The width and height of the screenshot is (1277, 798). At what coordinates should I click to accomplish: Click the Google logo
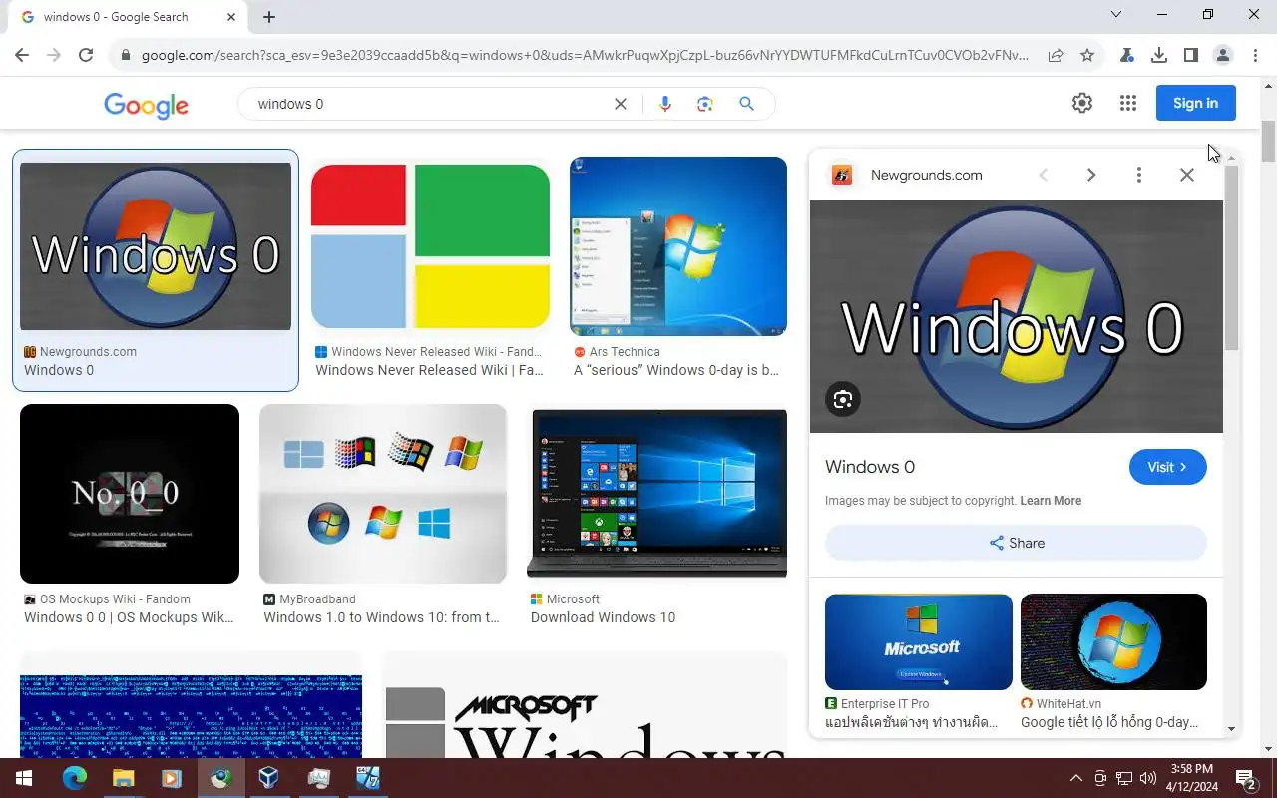(146, 105)
